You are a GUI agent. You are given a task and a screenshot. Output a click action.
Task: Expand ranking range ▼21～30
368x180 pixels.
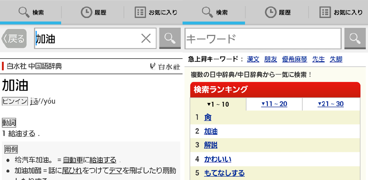click(330, 104)
